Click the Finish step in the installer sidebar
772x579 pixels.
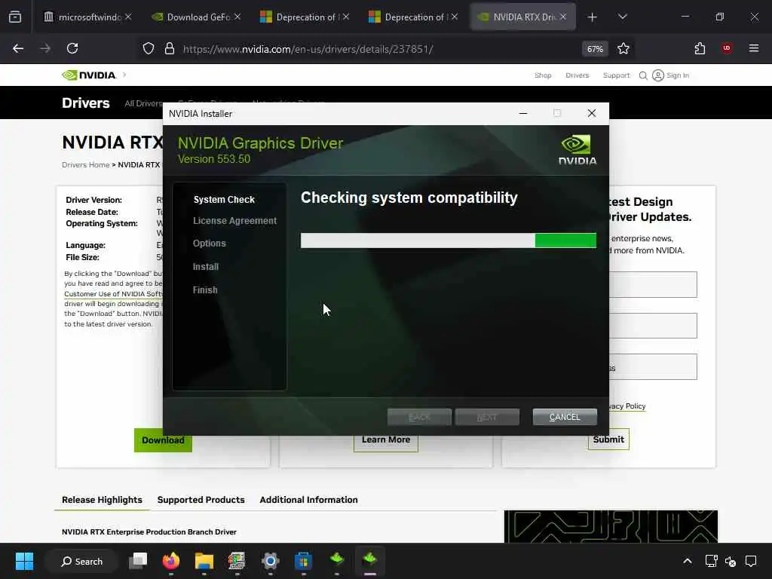click(205, 290)
